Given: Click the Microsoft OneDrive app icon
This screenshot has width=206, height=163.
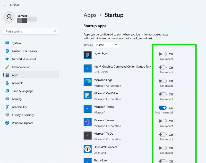Looking at the screenshot, I should [x=88, y=95].
